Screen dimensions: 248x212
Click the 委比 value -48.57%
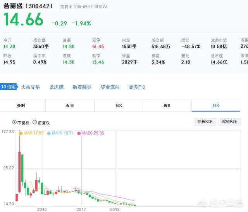click(x=191, y=47)
